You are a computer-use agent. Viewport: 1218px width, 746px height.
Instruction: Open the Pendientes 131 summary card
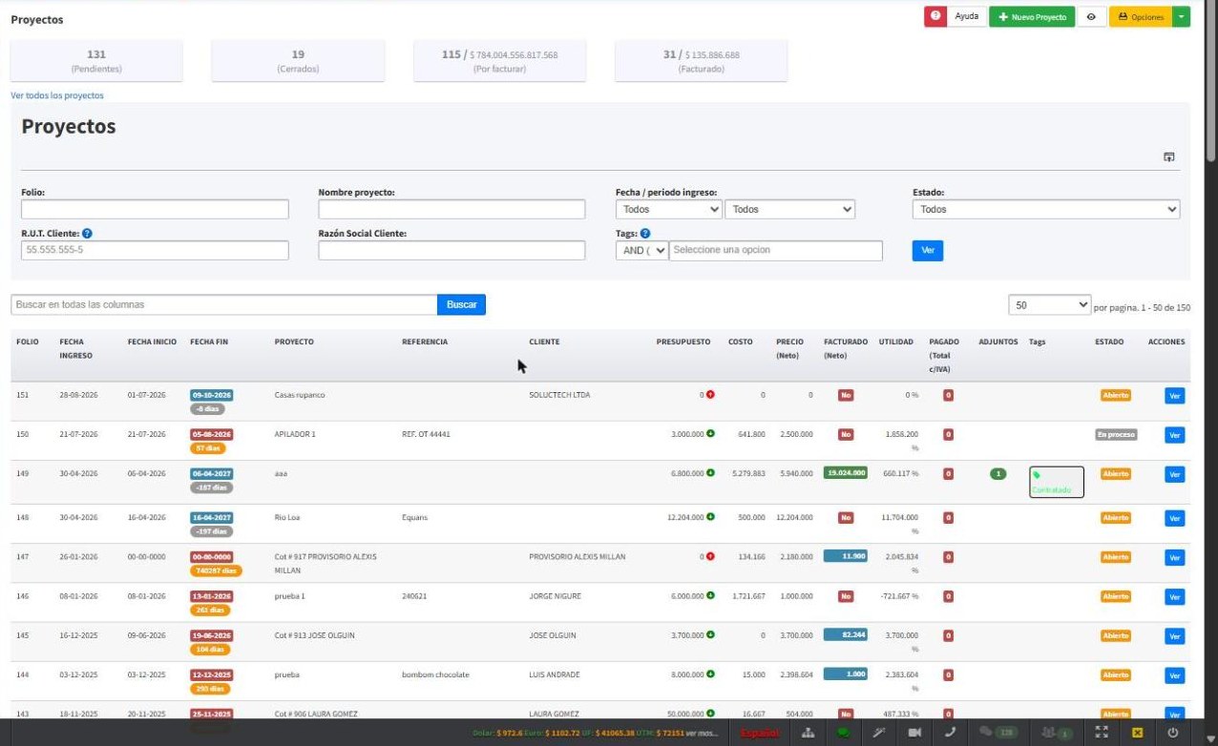pos(96,61)
